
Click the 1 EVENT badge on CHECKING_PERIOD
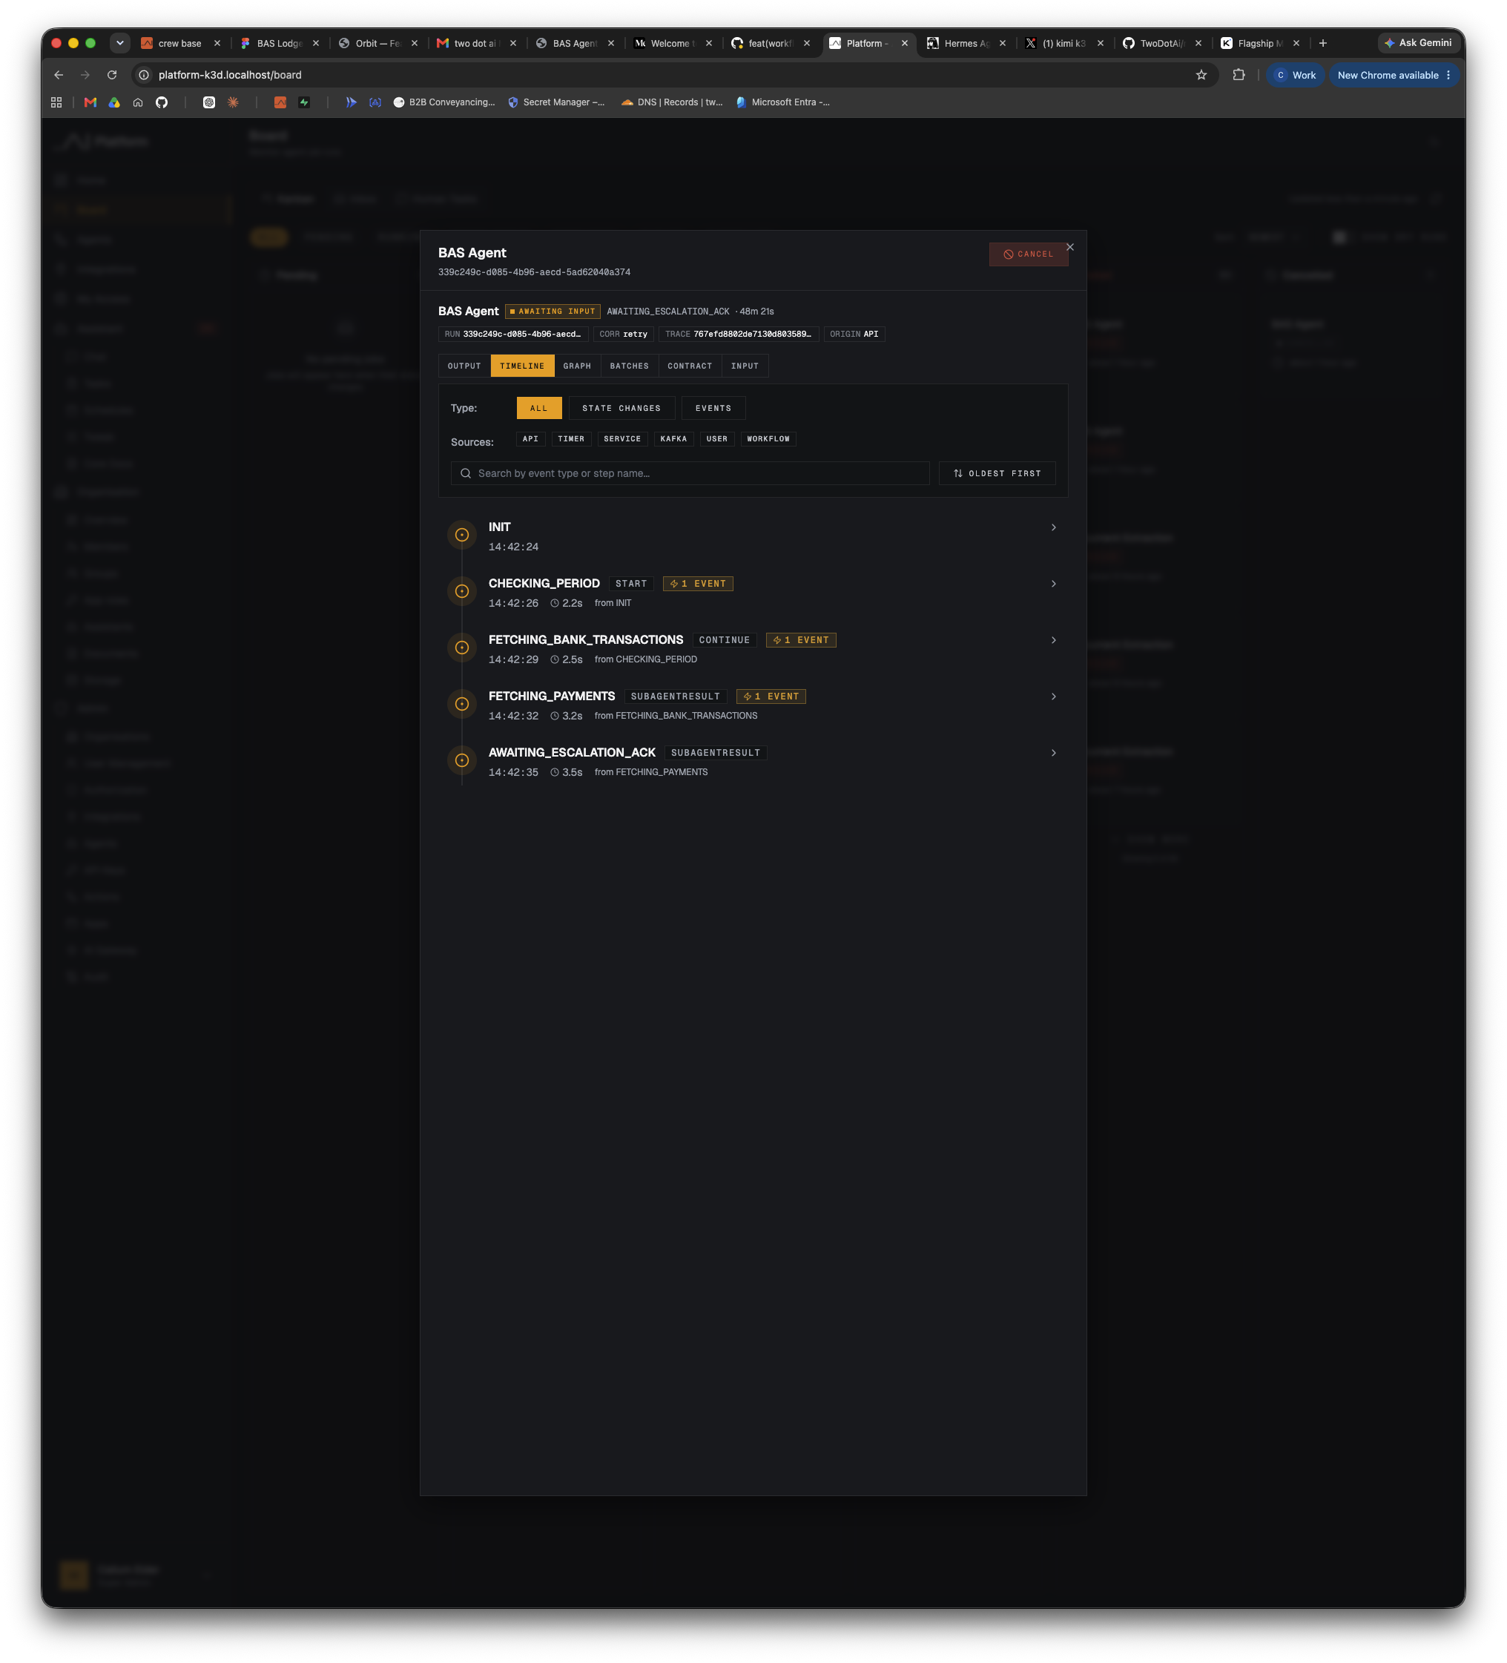[x=698, y=584]
